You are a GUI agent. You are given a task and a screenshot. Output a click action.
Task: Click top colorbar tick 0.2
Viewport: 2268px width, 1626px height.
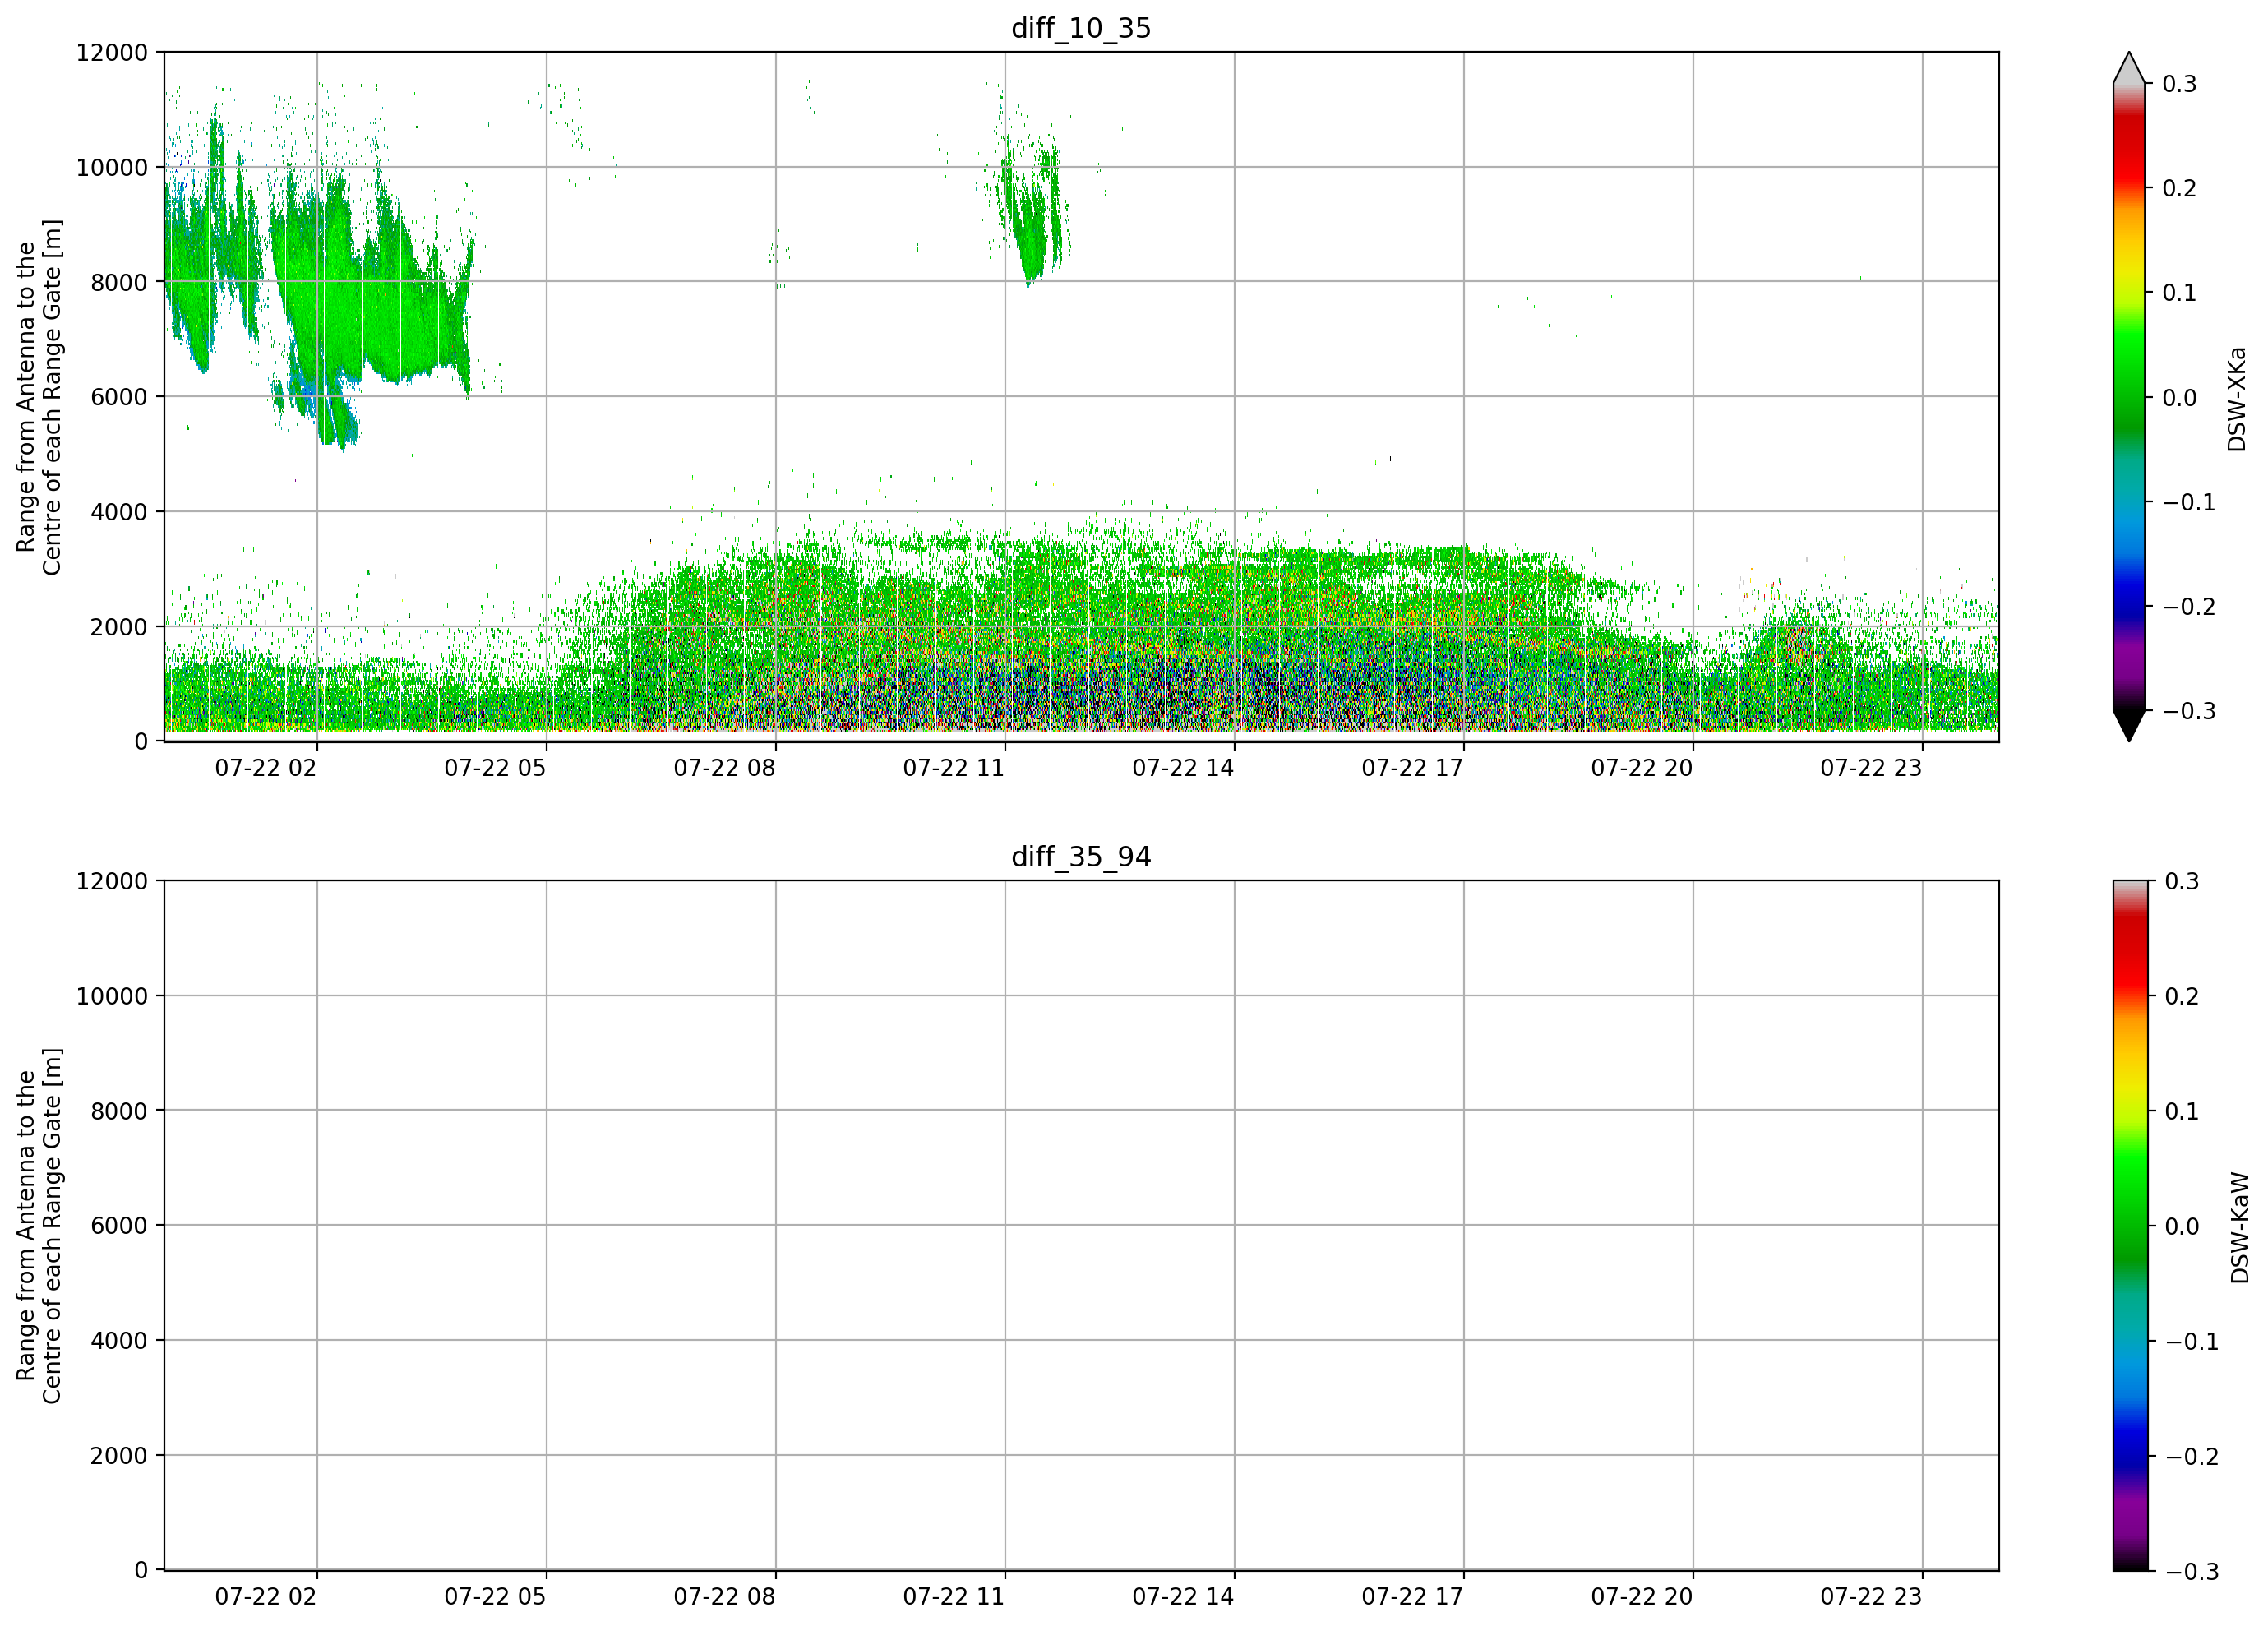pos(2179,189)
